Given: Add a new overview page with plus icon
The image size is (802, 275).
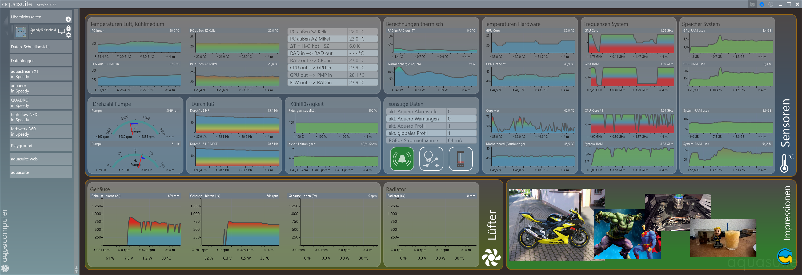Looking at the screenshot, I should point(68,19).
